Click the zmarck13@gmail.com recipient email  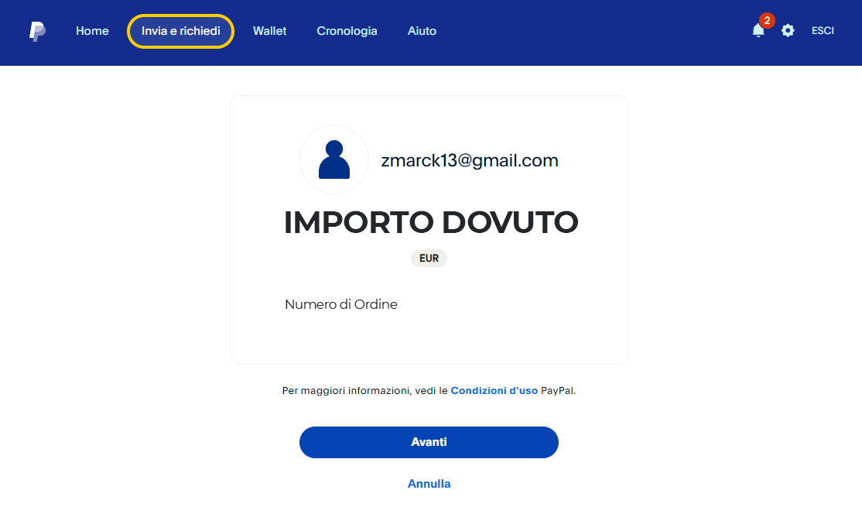[x=470, y=160]
